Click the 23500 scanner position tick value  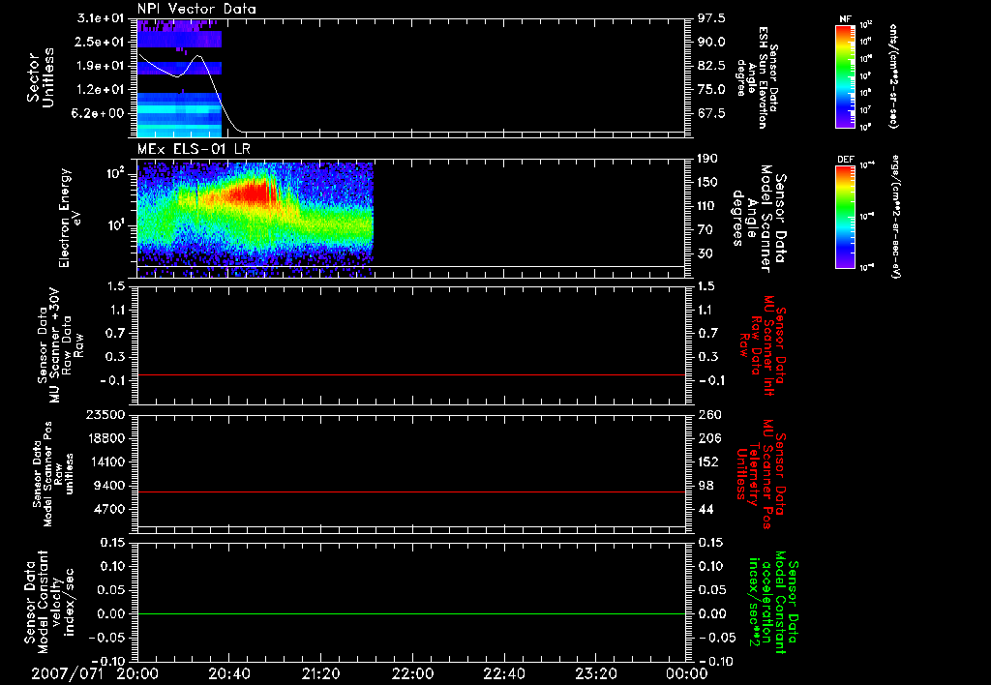105,414
